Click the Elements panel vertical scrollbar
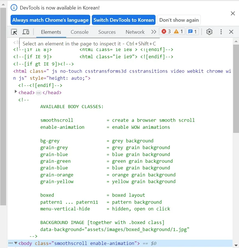Viewport: 239px width, 248px height. (236, 89)
